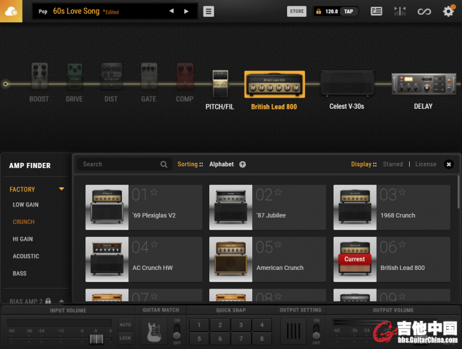This screenshot has height=349, width=462.
Task: Select the DIST pedal in chain
Action: point(112,76)
